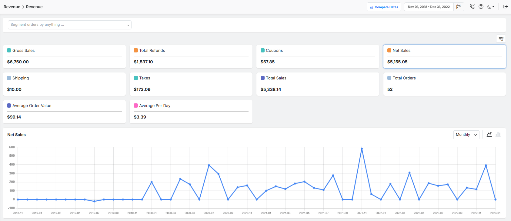Expand the Monthly interval dropdown

pyautogui.click(x=466, y=135)
